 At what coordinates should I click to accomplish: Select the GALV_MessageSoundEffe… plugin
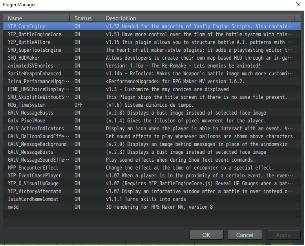pyautogui.click(x=152, y=160)
